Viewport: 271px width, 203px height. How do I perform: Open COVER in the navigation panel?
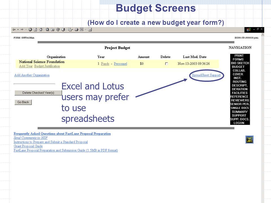point(238,74)
